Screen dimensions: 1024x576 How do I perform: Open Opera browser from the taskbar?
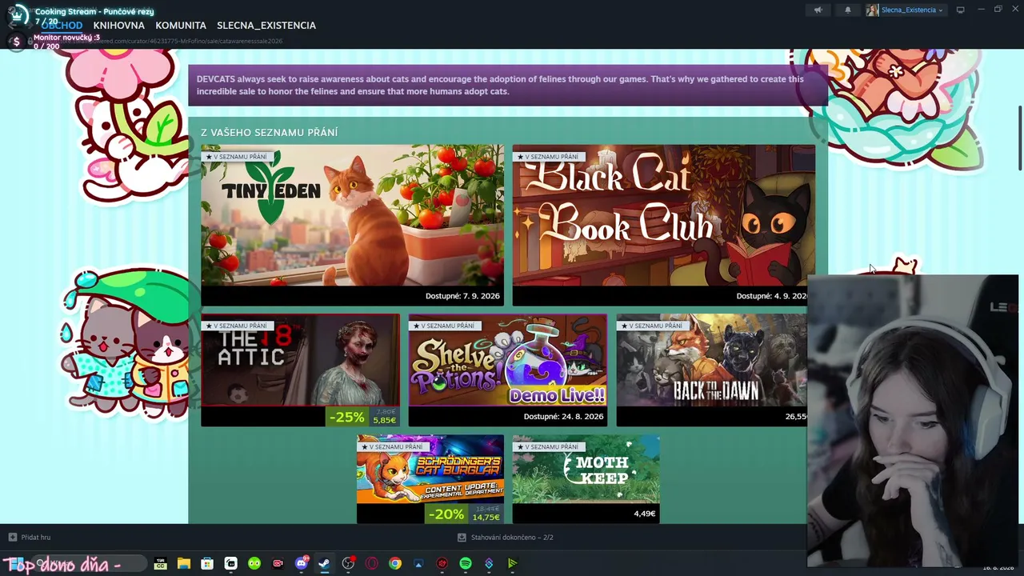point(371,563)
